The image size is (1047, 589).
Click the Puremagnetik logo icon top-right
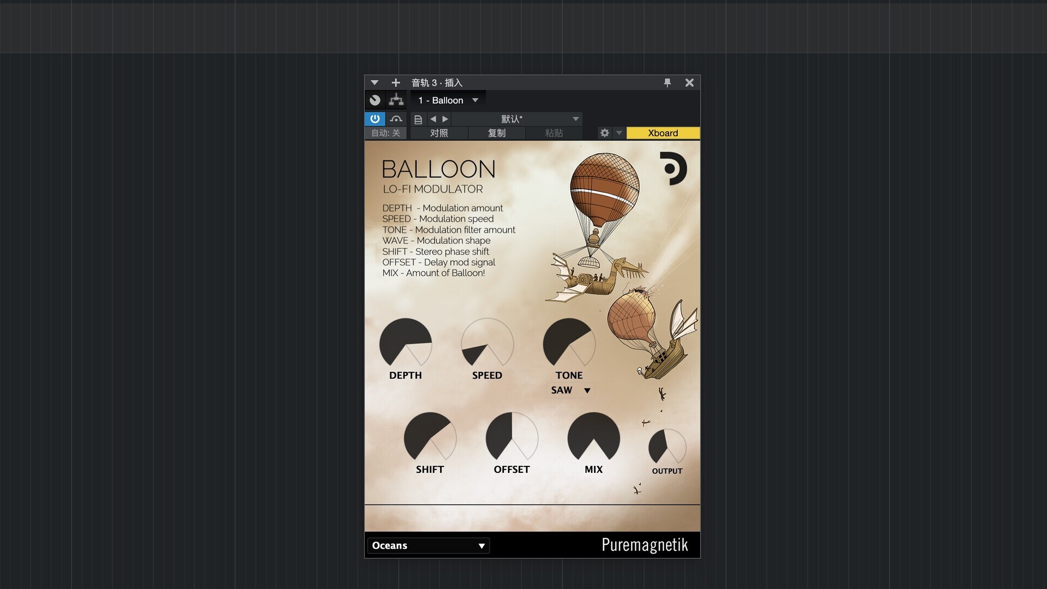(x=673, y=169)
